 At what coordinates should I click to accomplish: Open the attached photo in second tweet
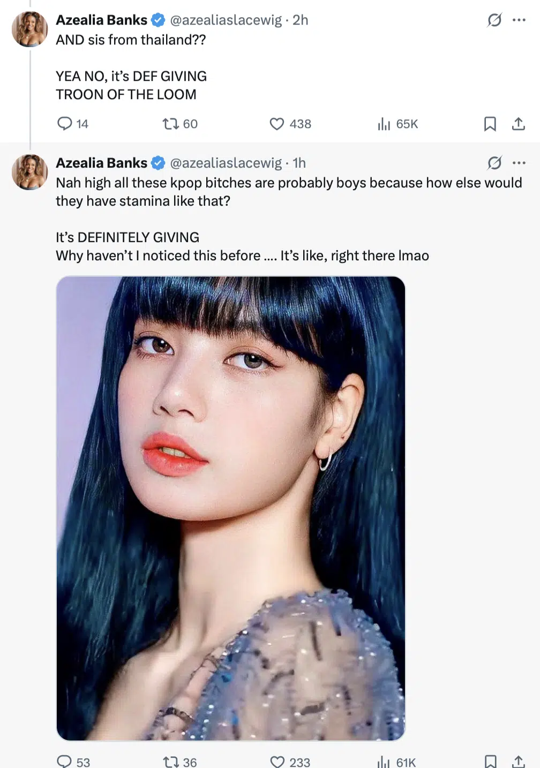[230, 508]
